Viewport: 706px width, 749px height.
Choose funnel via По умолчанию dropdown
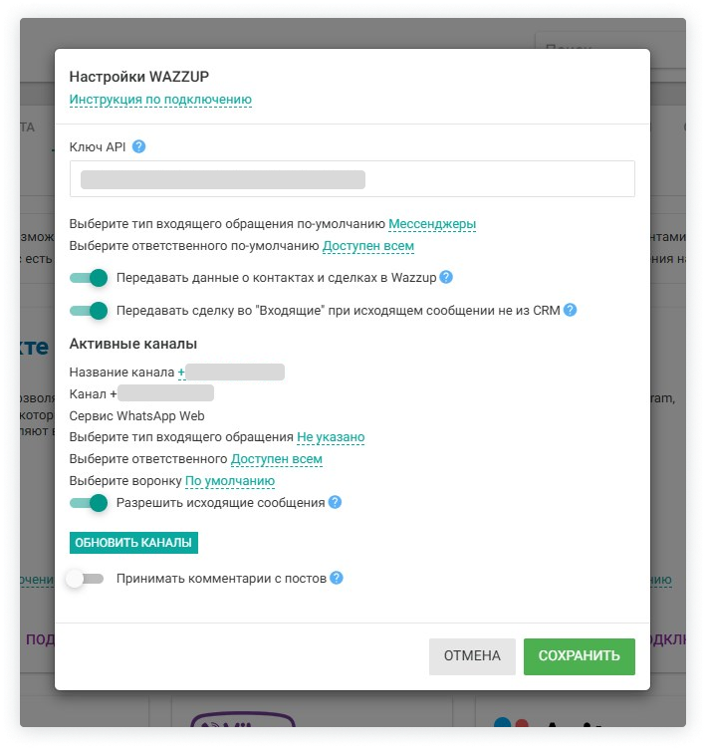[x=230, y=481]
